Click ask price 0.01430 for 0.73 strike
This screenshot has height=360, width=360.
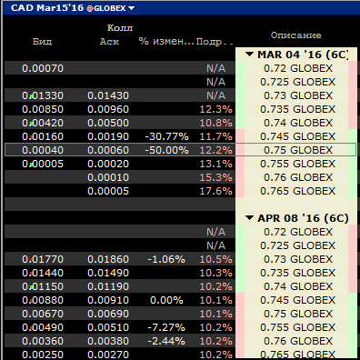tap(108, 95)
